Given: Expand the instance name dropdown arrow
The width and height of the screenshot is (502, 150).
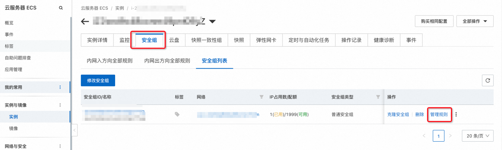Looking at the screenshot, I should click(x=212, y=22).
